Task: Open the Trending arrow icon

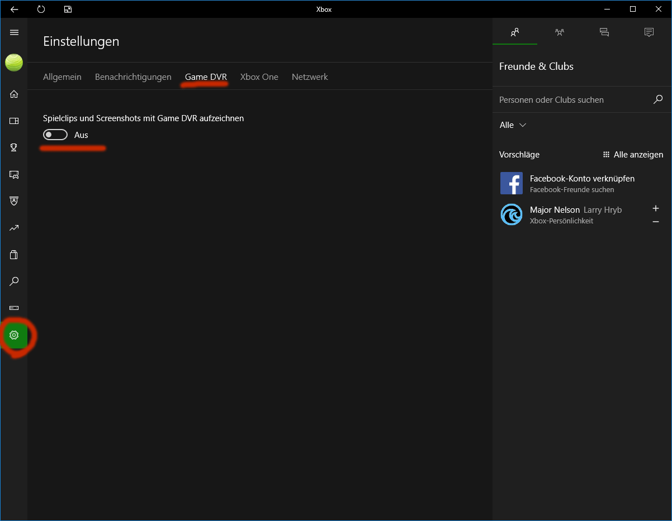Action: 14,228
